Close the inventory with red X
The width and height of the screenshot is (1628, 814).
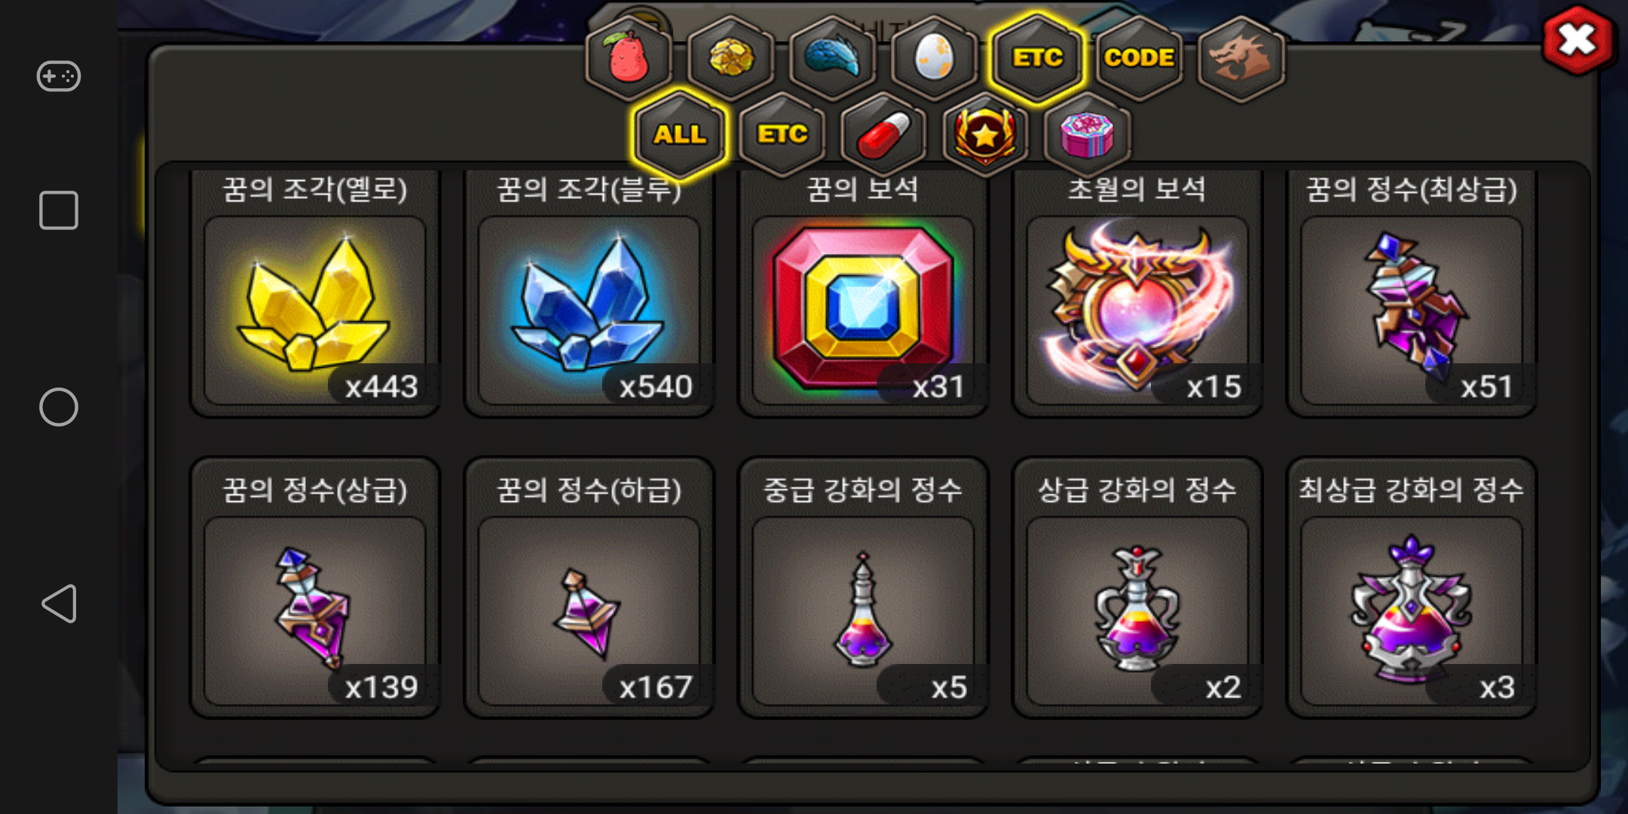point(1578,41)
